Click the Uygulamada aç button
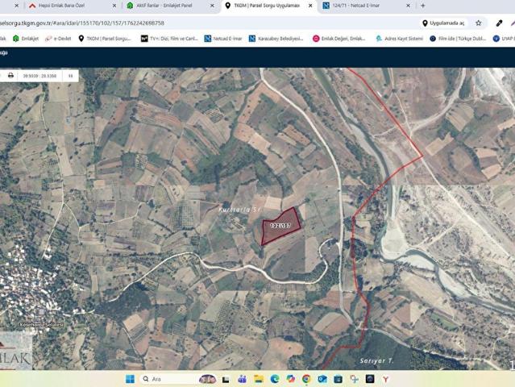This screenshot has height=387, width=515. click(x=443, y=23)
